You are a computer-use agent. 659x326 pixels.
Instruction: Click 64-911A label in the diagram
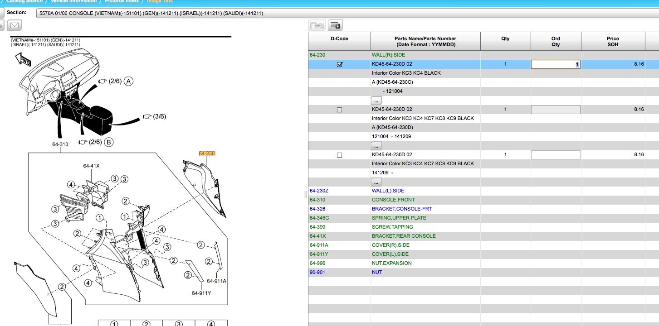(216, 281)
